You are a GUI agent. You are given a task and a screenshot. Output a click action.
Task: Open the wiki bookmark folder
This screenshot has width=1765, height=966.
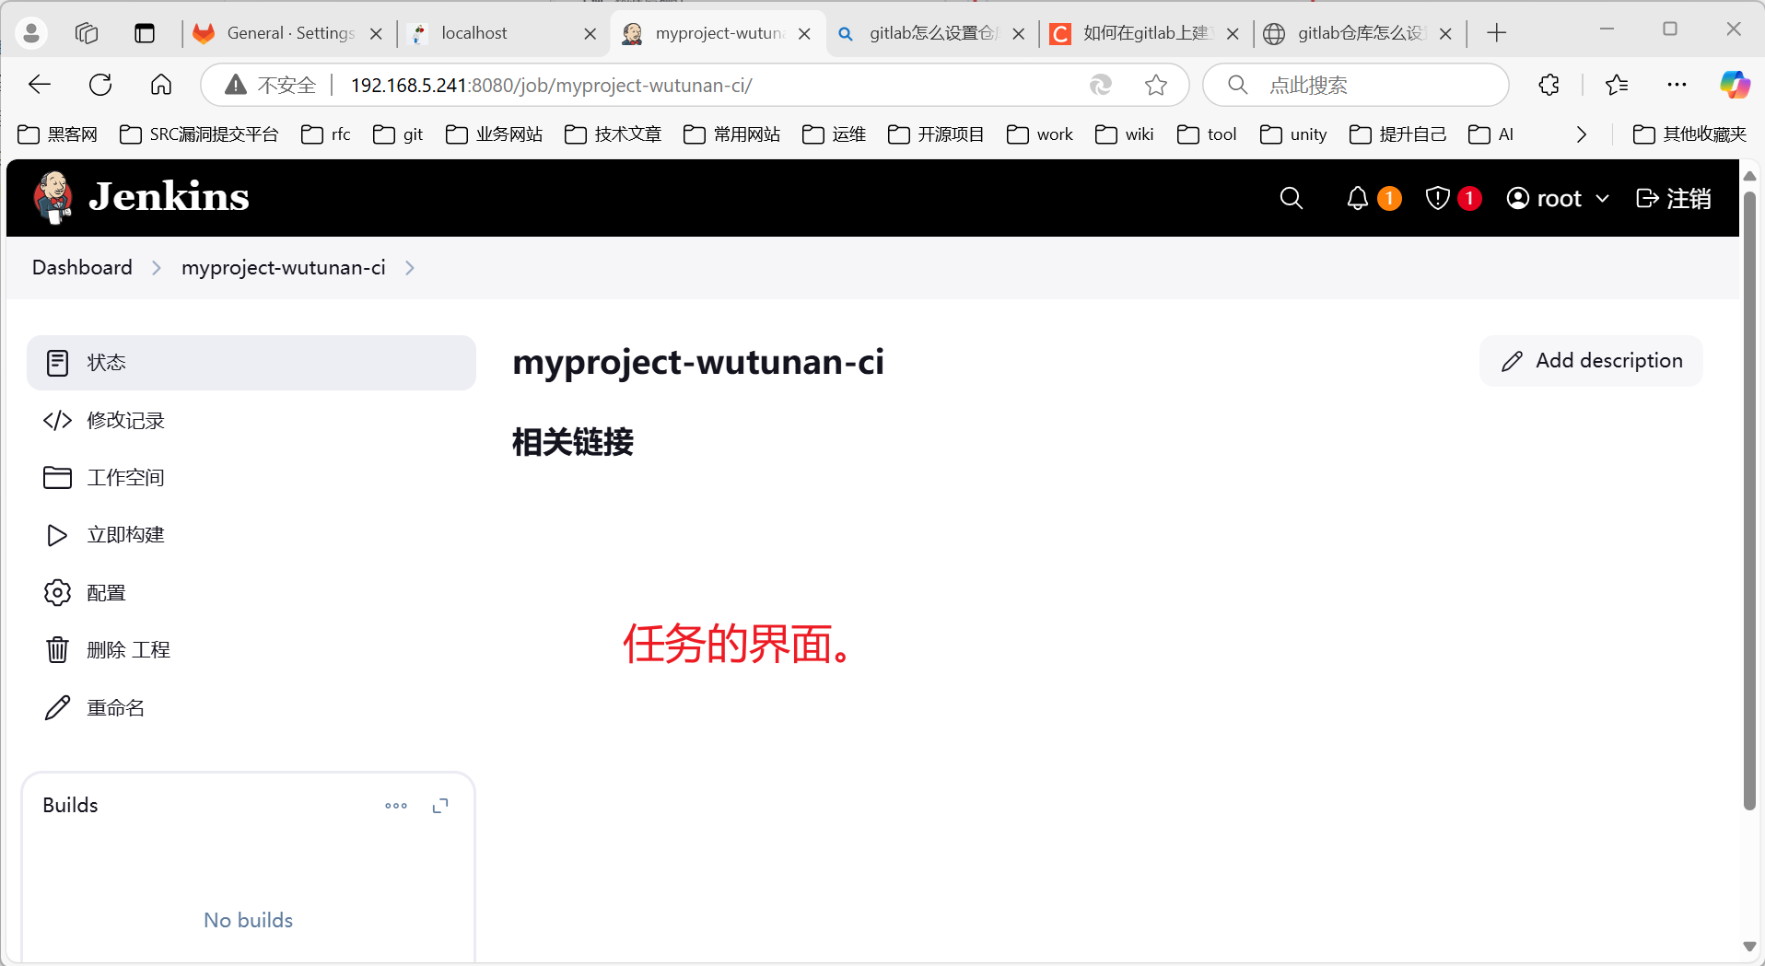point(1124,134)
